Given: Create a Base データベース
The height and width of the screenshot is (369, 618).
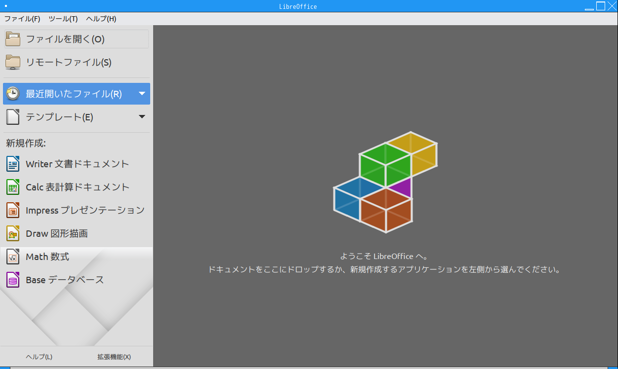Looking at the screenshot, I should 76,280.
